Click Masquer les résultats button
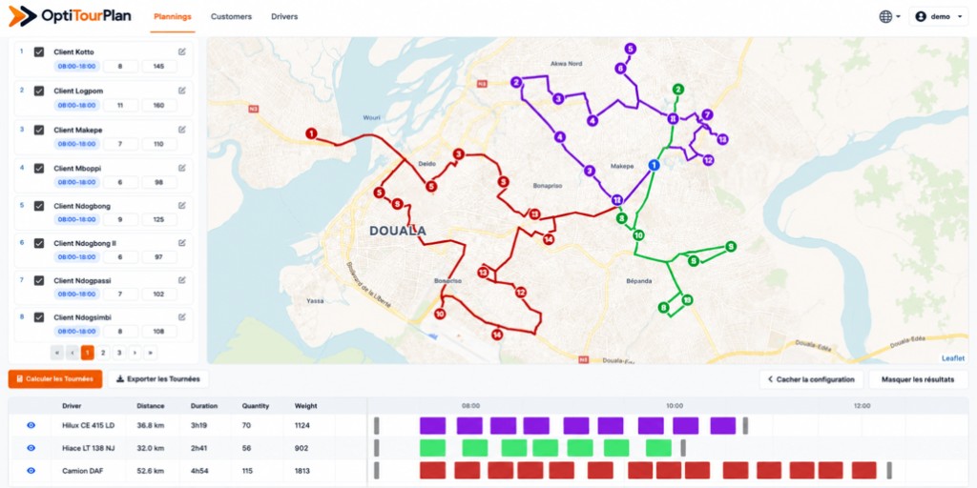 pos(918,379)
